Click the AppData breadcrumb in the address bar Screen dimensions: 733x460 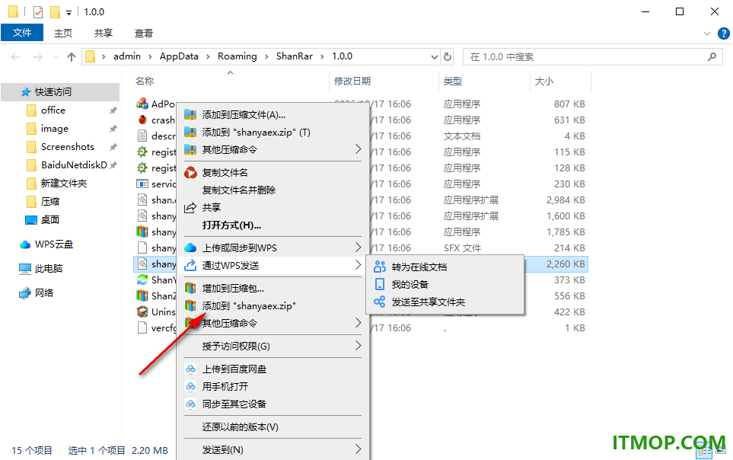tap(179, 56)
